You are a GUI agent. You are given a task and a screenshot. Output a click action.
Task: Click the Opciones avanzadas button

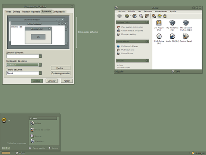pos(60,73)
